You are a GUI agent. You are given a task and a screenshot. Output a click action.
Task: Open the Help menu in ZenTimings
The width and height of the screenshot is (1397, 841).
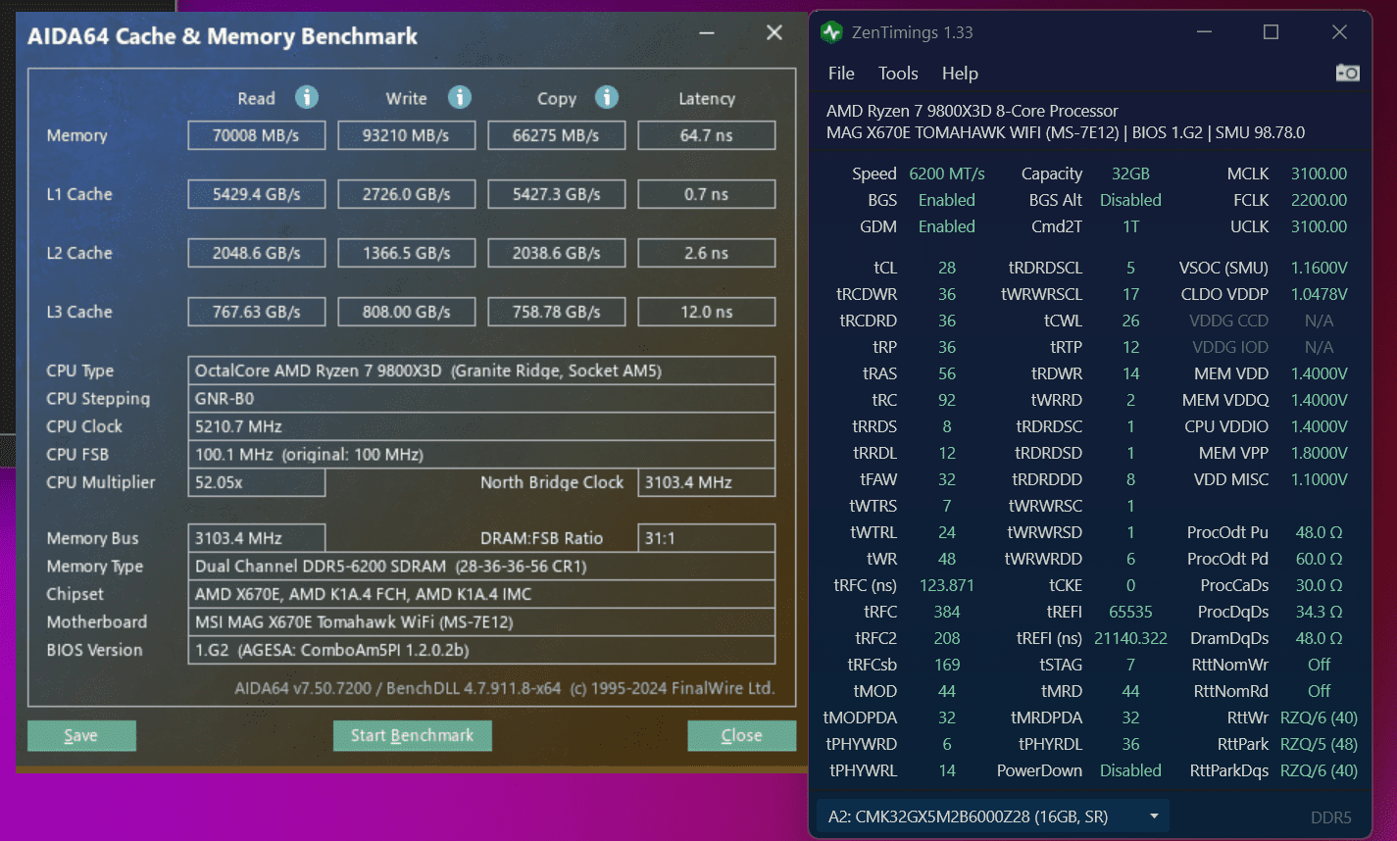point(960,74)
